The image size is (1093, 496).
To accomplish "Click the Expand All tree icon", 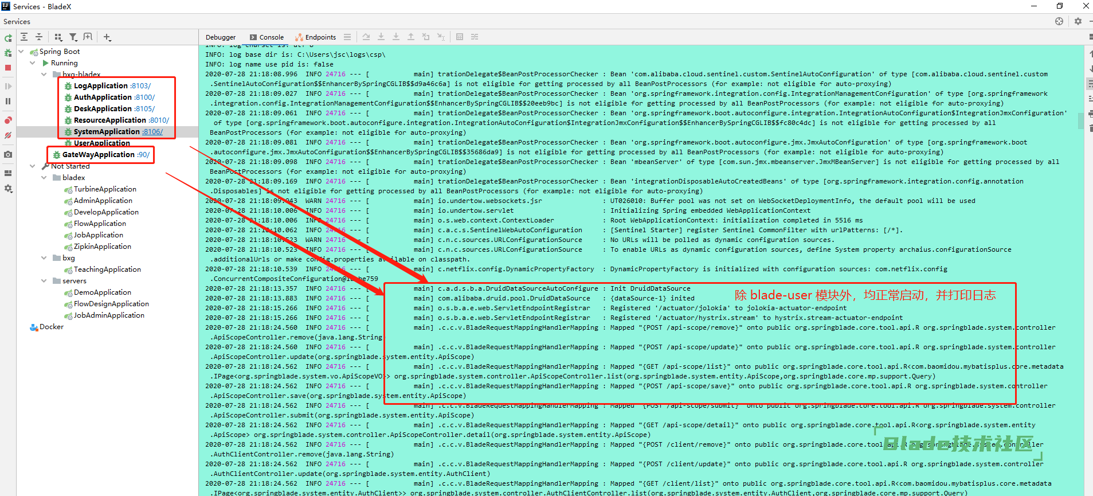I will pos(24,37).
